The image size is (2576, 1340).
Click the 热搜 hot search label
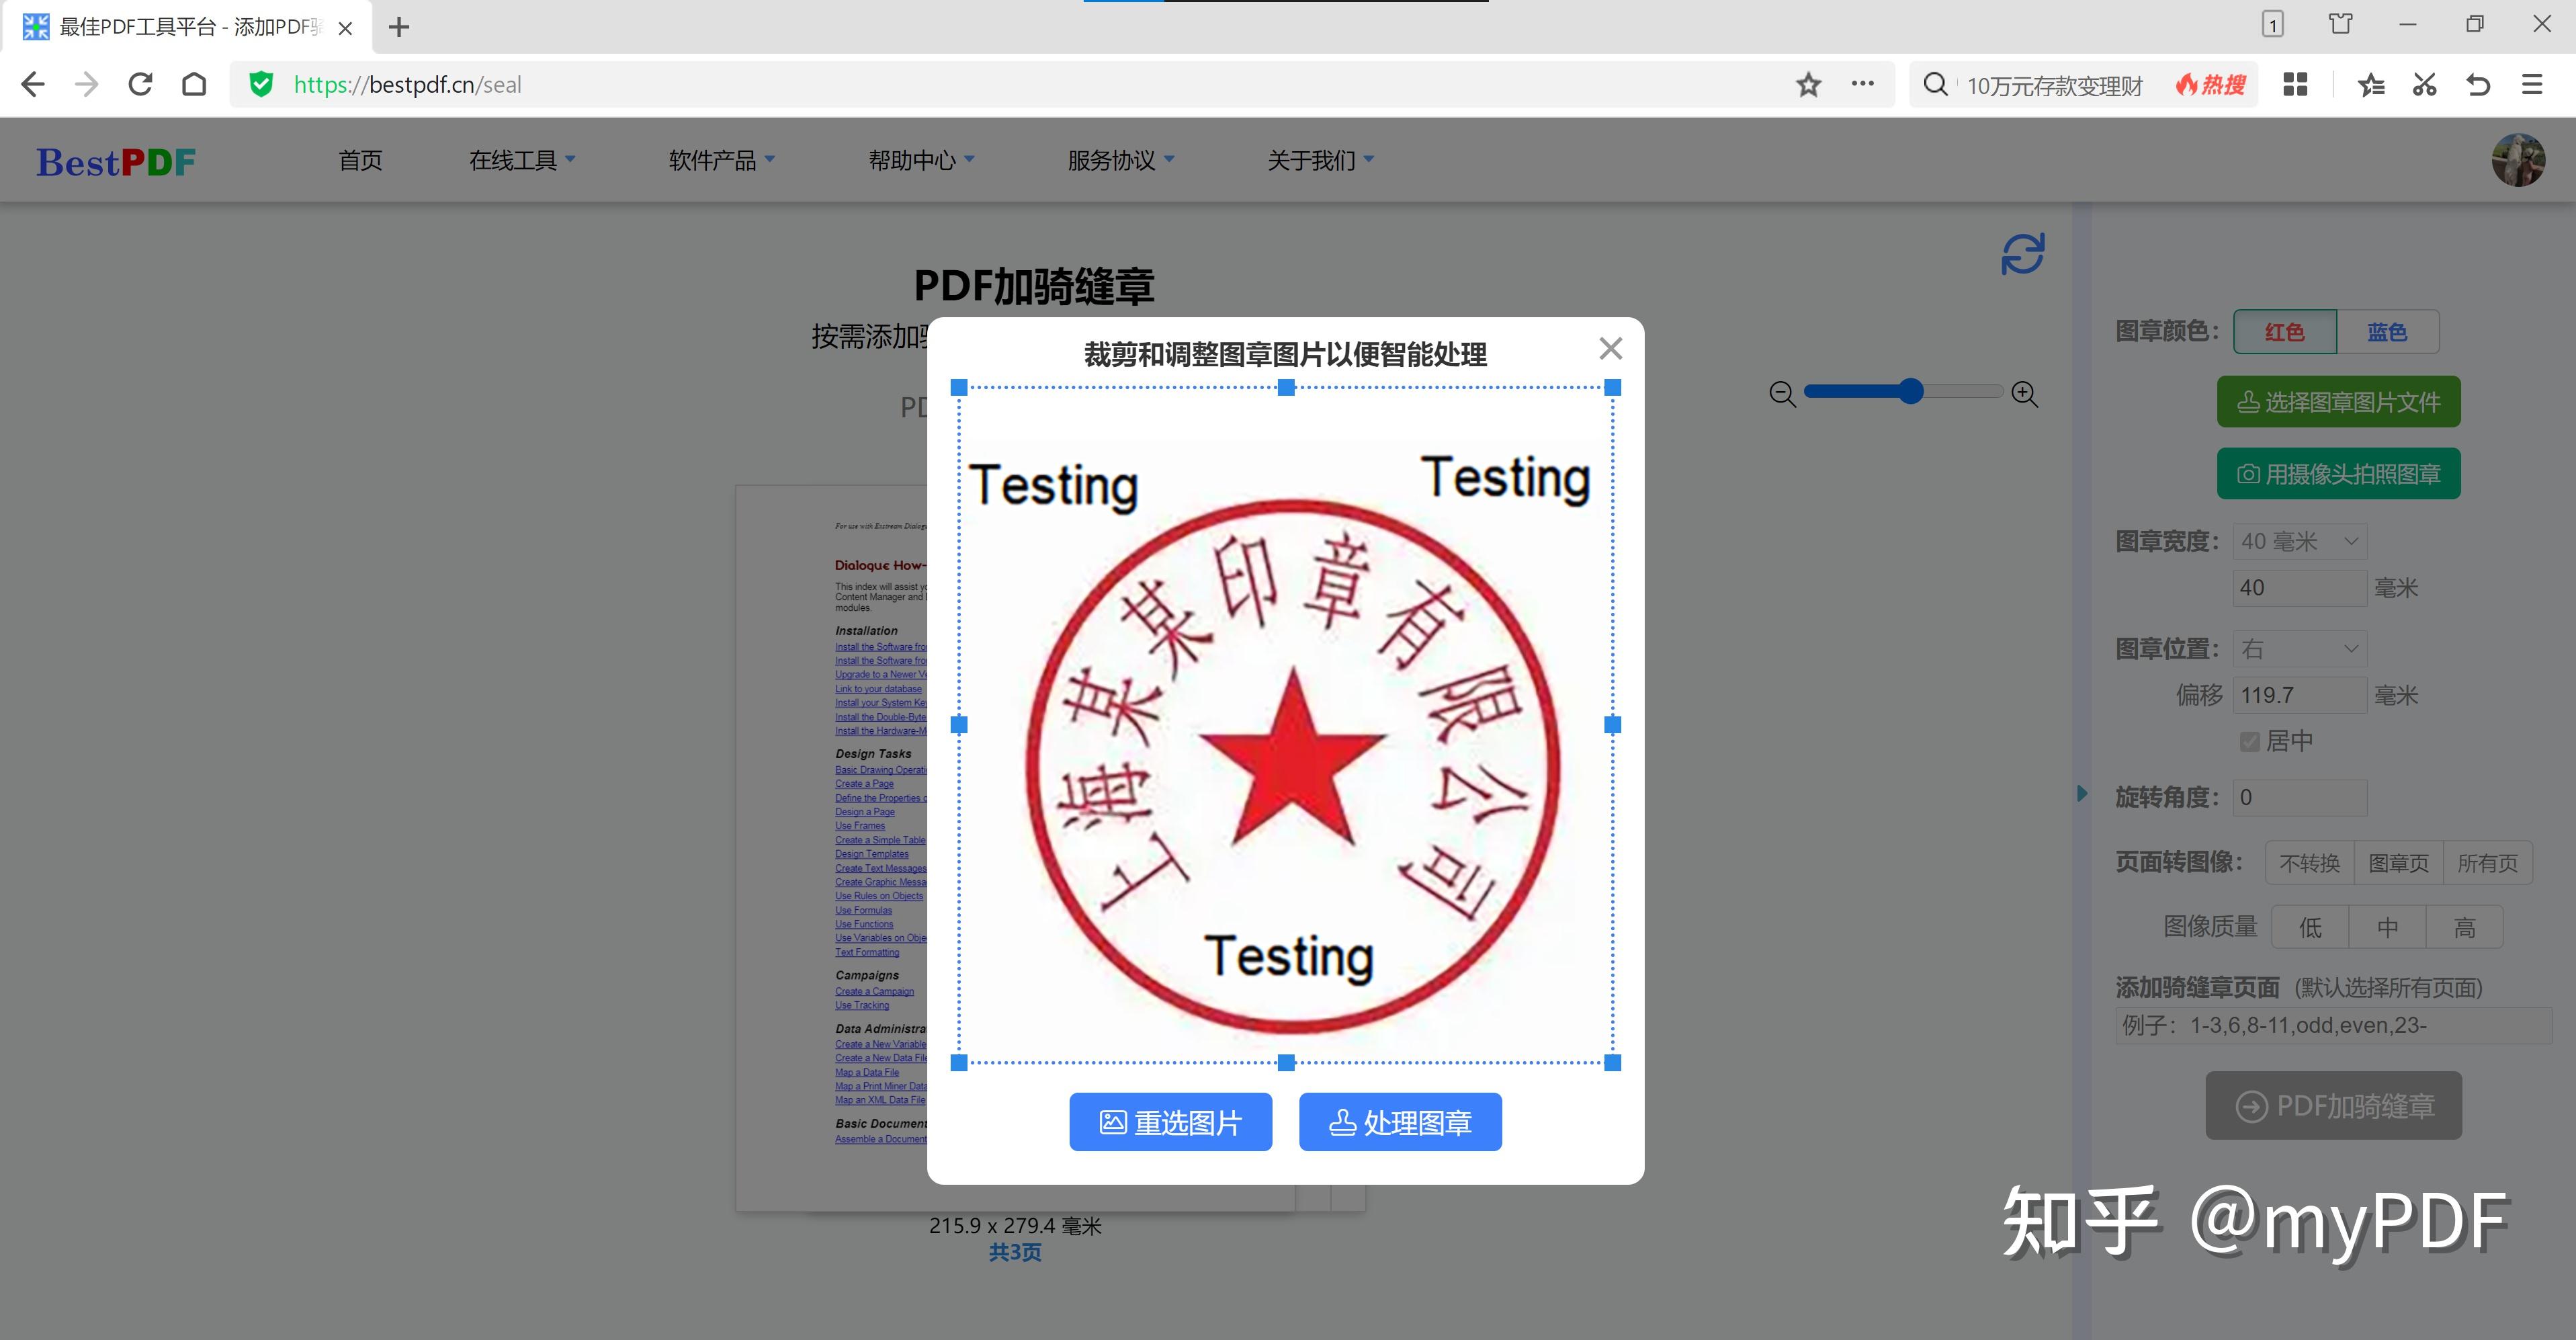pyautogui.click(x=2211, y=84)
